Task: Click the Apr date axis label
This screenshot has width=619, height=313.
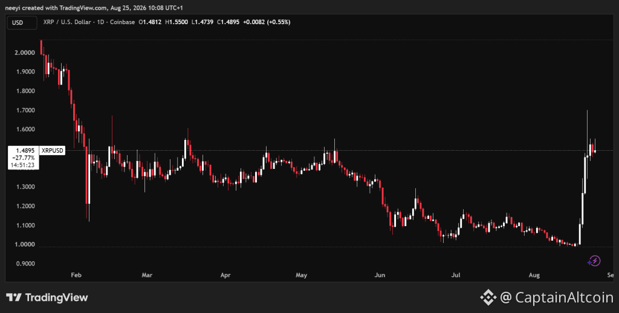Action: coord(225,275)
